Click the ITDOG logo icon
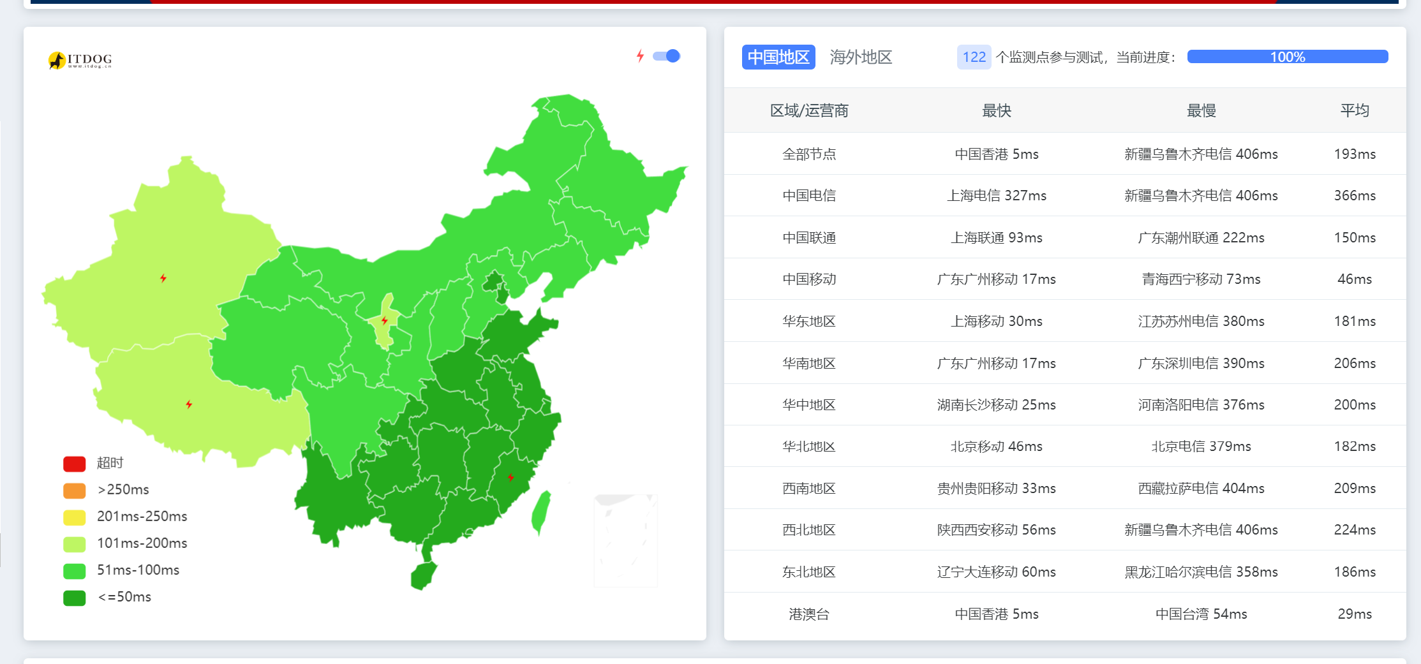The width and height of the screenshot is (1421, 664). coord(57,61)
